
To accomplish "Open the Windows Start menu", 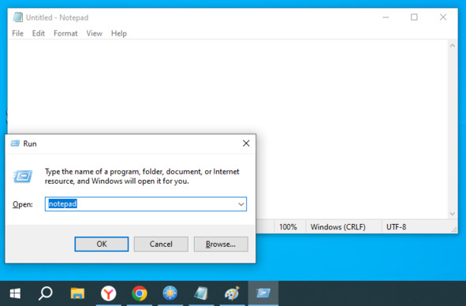I will pyautogui.click(x=15, y=293).
